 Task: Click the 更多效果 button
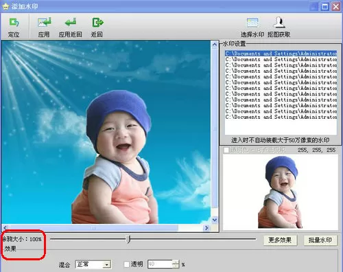point(280,240)
